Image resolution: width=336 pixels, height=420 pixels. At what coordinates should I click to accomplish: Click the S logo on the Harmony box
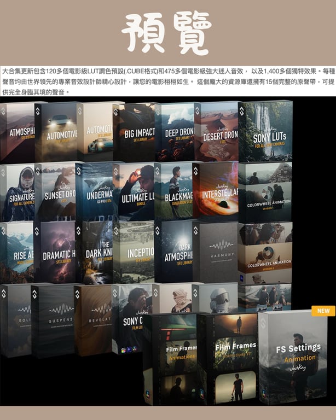195,230
